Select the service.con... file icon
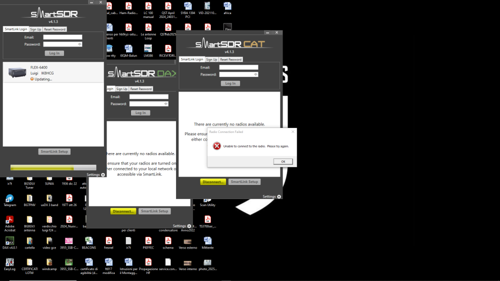This screenshot has height=281, width=500. pyautogui.click(x=168, y=264)
